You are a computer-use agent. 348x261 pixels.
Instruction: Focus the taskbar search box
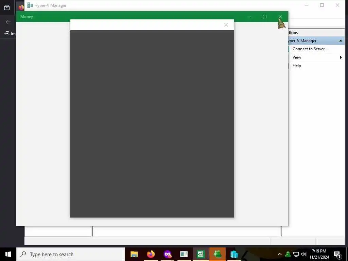click(71, 254)
